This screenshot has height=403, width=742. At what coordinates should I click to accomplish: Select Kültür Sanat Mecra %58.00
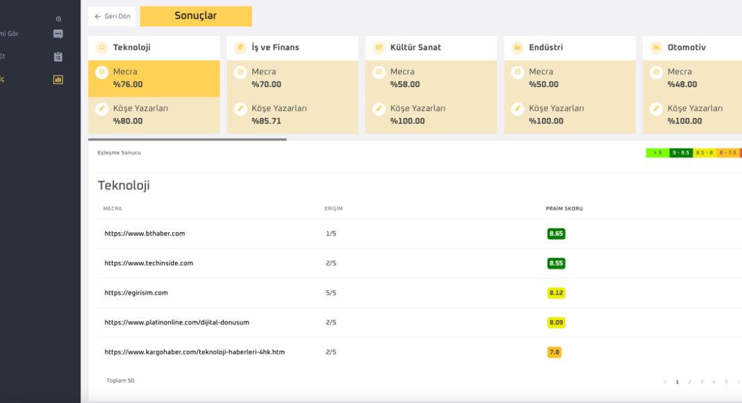pos(431,79)
